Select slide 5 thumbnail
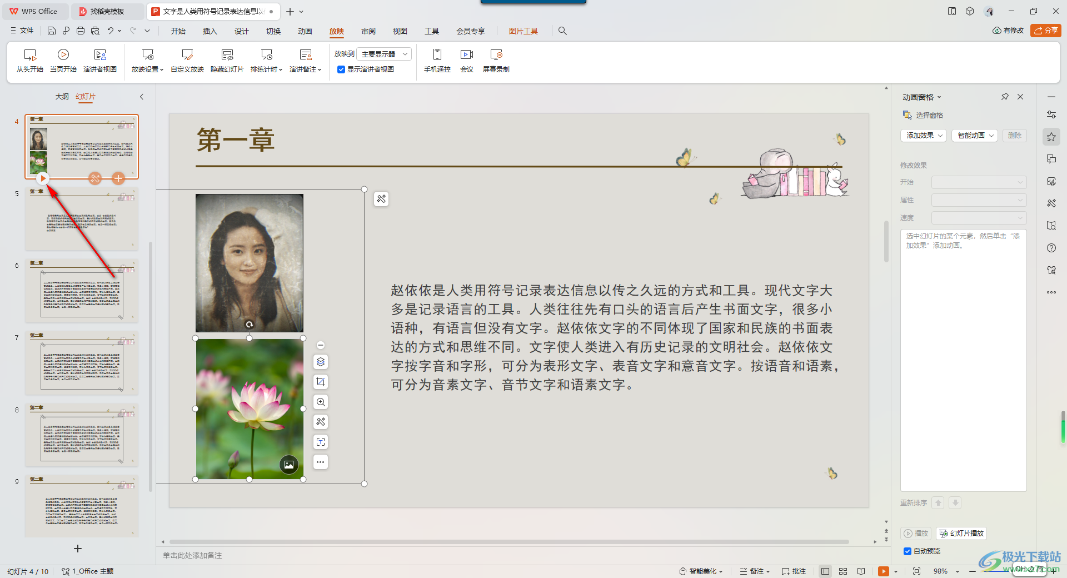1067x578 pixels. [81, 218]
